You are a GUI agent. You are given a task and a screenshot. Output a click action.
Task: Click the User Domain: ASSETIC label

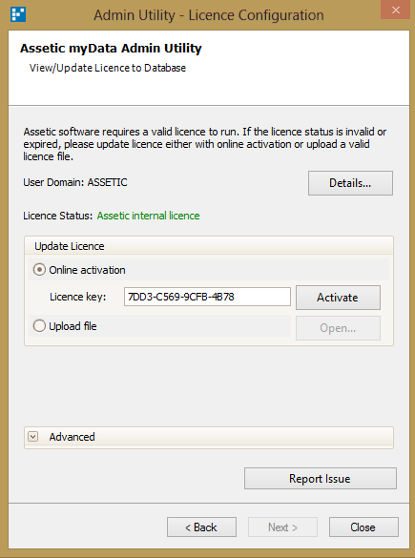tap(75, 182)
